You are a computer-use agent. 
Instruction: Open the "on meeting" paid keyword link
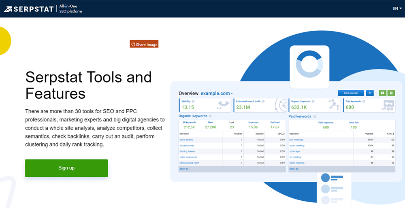coord(295,157)
